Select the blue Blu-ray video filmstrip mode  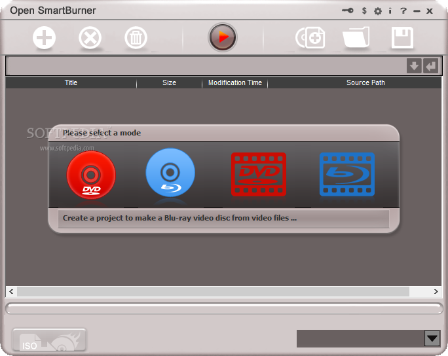coord(347,175)
